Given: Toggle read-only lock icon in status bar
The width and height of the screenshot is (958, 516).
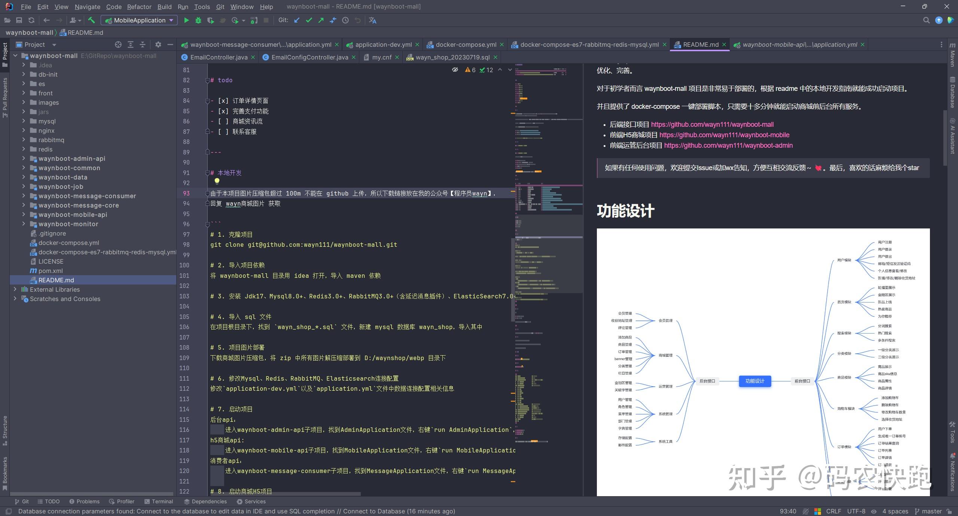Looking at the screenshot, I should [x=949, y=511].
